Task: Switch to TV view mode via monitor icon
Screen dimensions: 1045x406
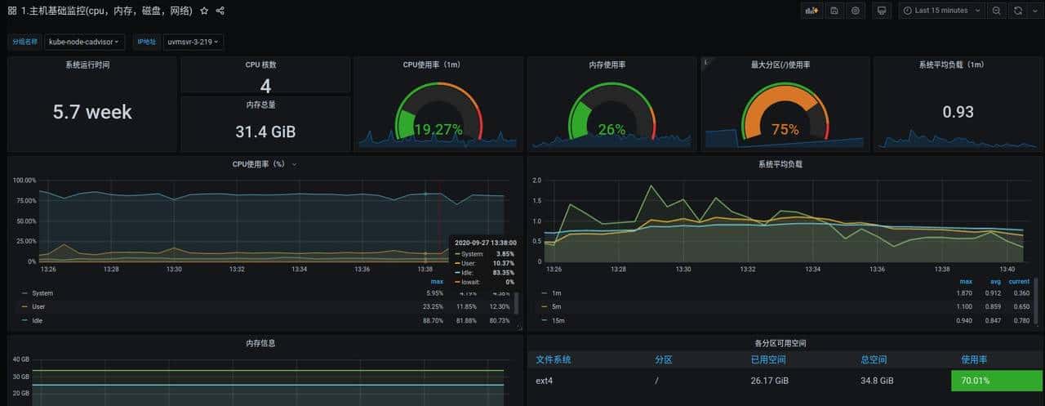Action: coord(881,11)
